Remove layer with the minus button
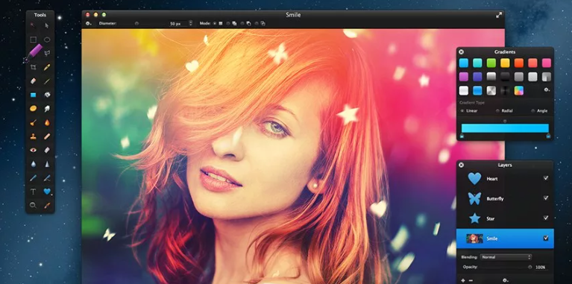 (471, 280)
